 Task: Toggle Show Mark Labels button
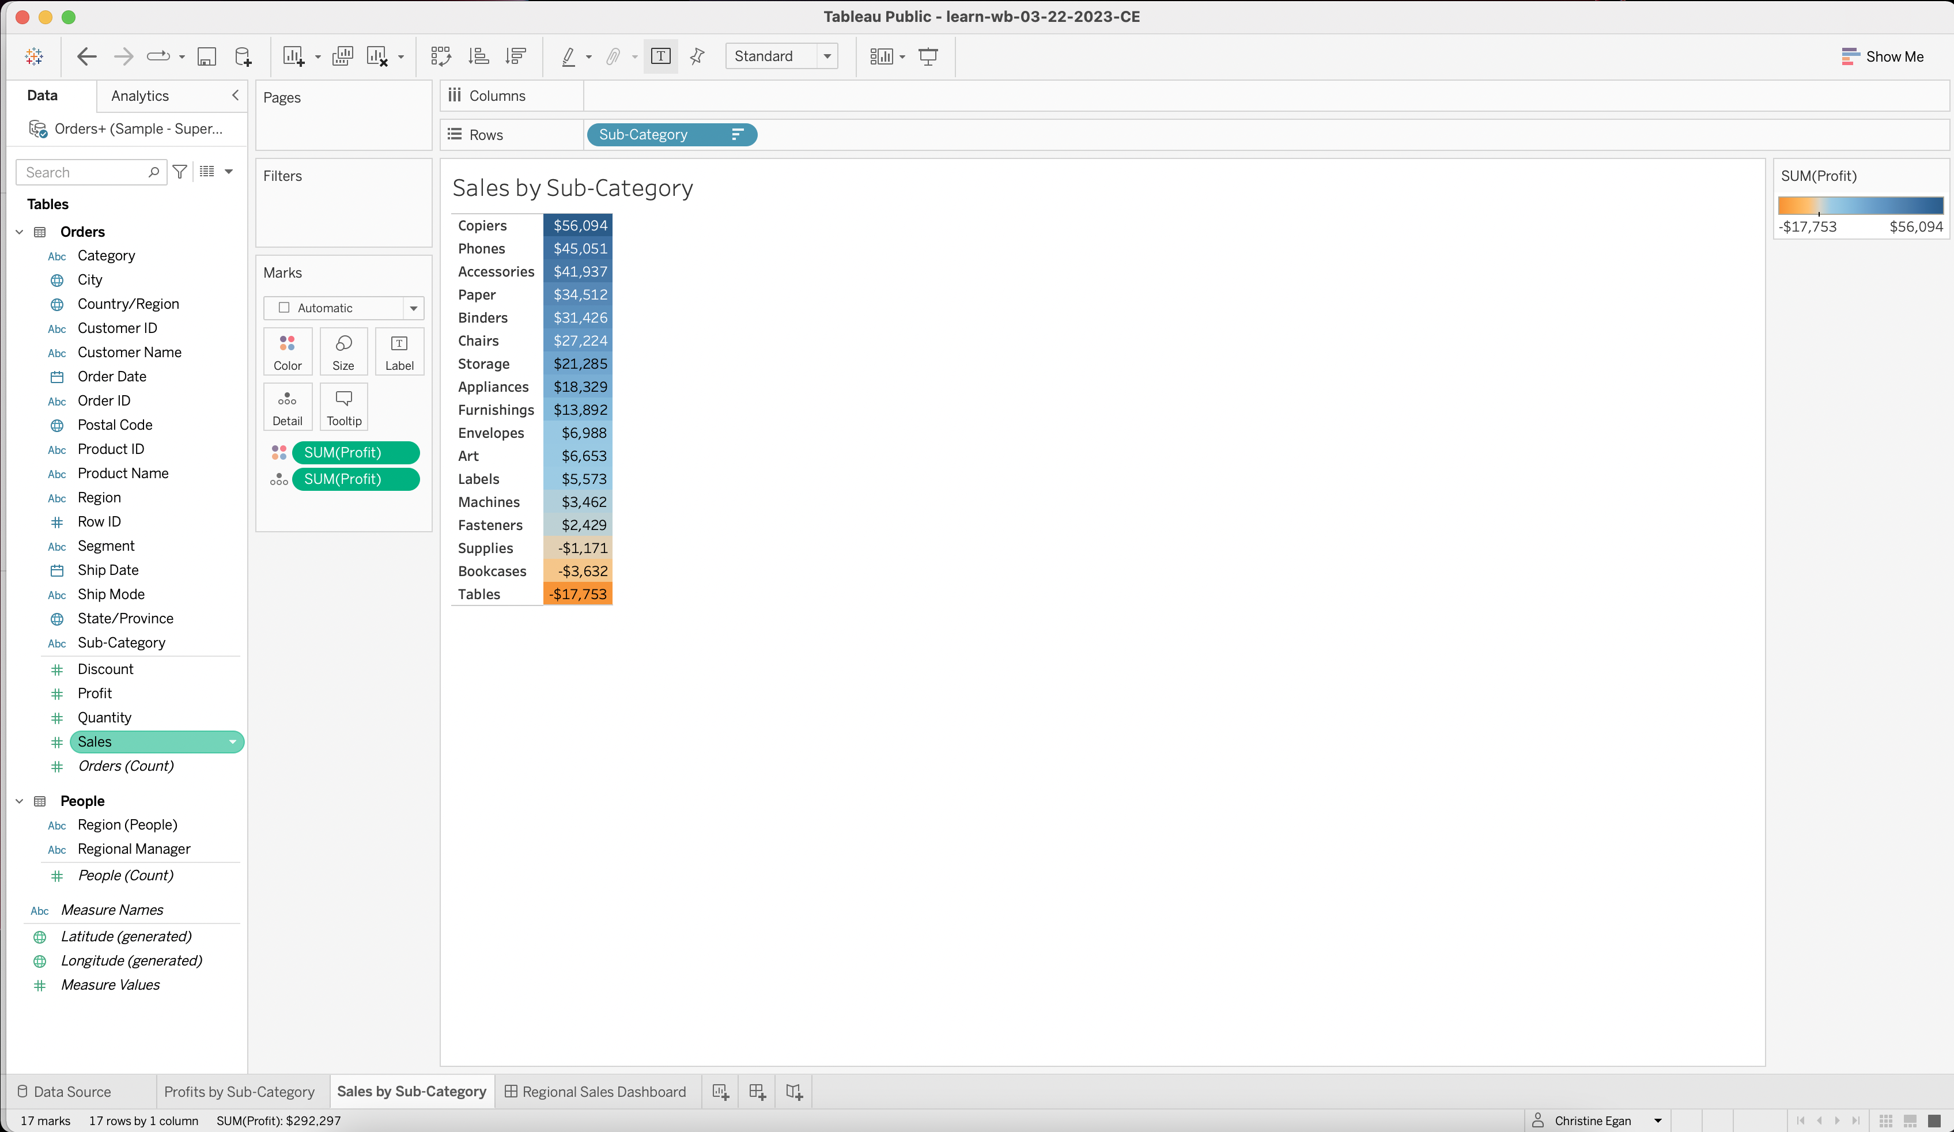tap(660, 56)
